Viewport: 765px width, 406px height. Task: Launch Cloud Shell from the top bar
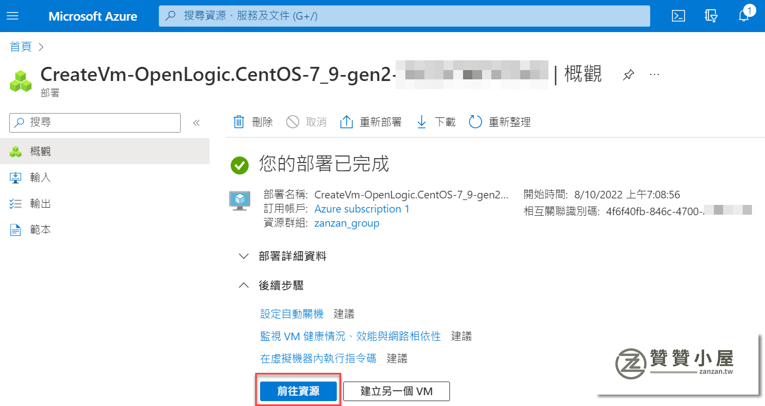click(678, 16)
